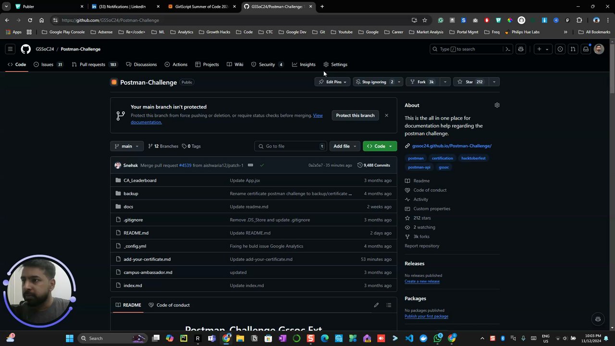Open the Stop ignoring notifications dropdown

[377, 82]
